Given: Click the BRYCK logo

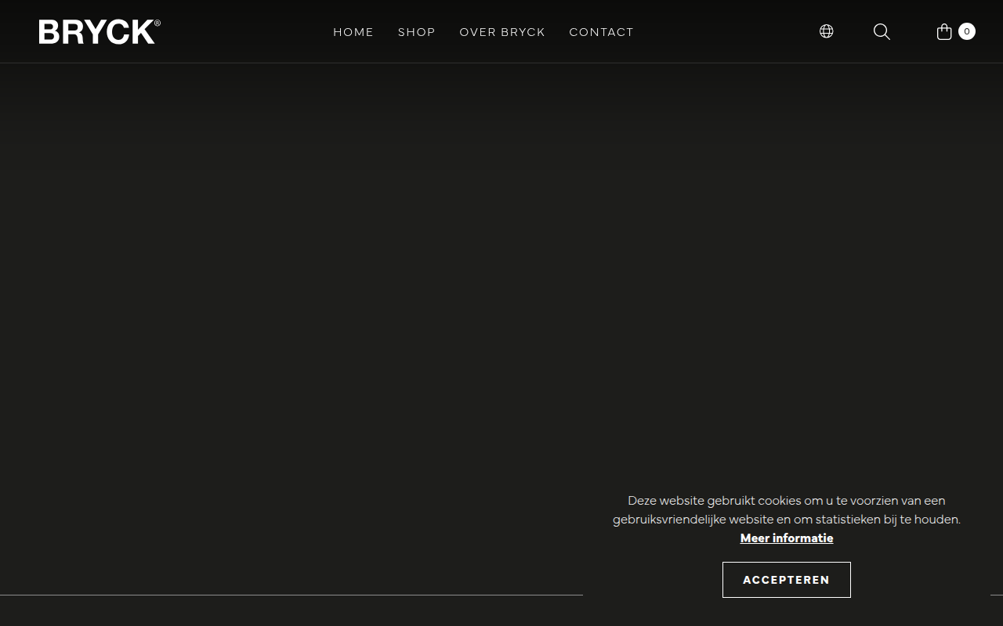Looking at the screenshot, I should 100,31.
